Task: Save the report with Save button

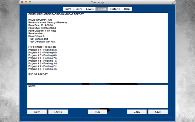Action: pos(158,112)
